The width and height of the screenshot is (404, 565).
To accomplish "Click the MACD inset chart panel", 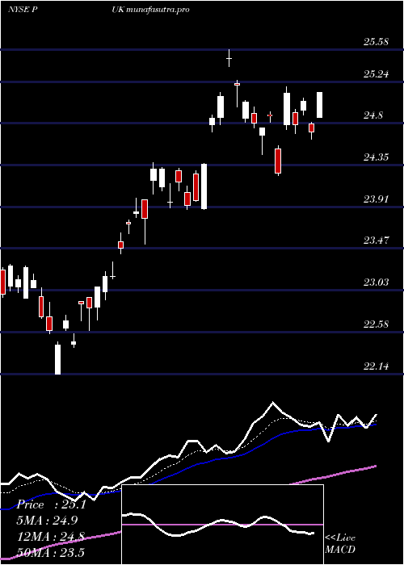I will (222, 525).
